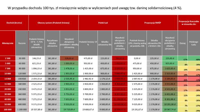Viewport: 200px width, 112px height.
Task: Click the 'Propozycja Rzecznika w stosunku do:' header
Action: (188, 23)
